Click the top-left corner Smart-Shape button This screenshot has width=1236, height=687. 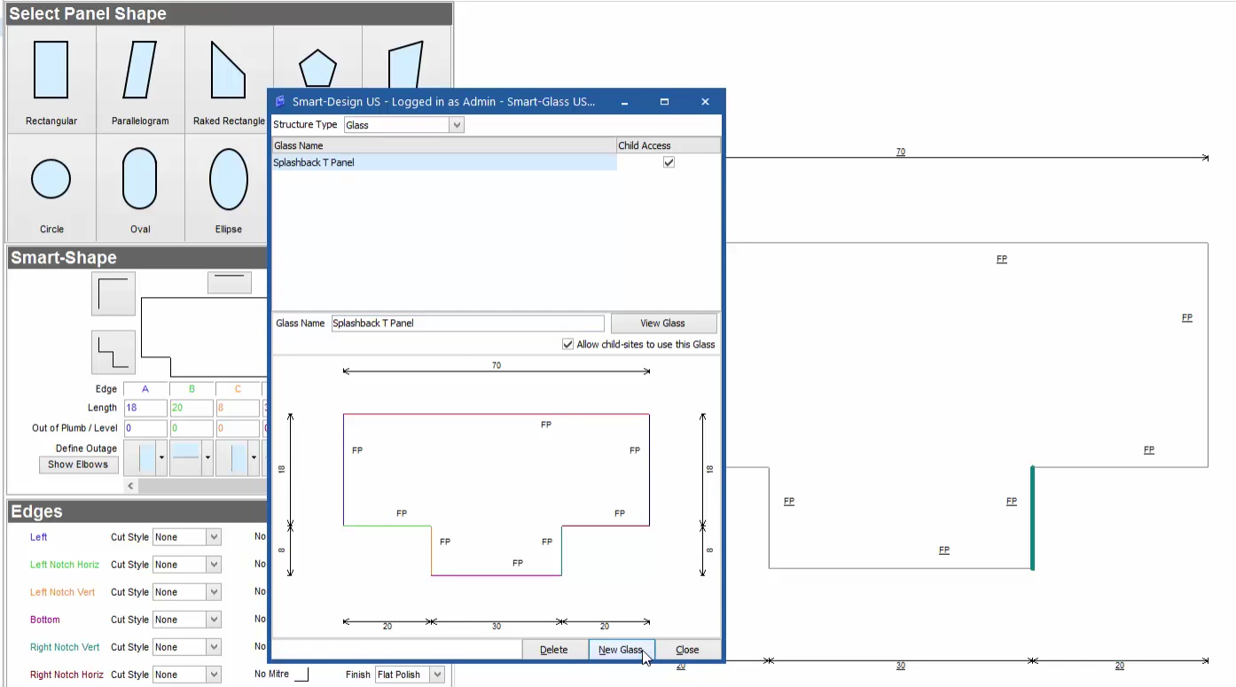click(113, 293)
